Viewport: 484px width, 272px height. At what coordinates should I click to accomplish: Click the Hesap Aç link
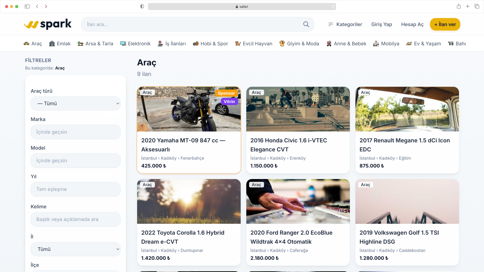click(x=412, y=24)
